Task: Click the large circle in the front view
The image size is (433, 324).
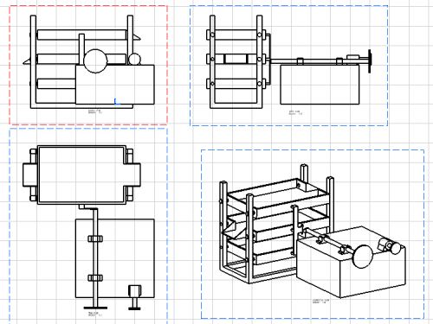Action: (x=95, y=61)
